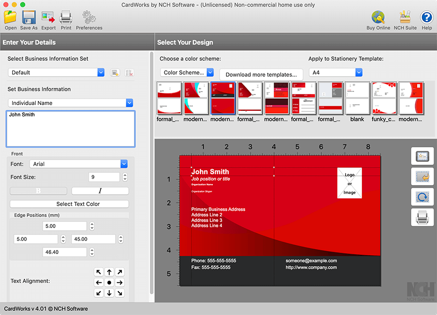This screenshot has width=437, height=315.
Task: Adjust the left edge 5.00 stepper
Action: pos(63,239)
